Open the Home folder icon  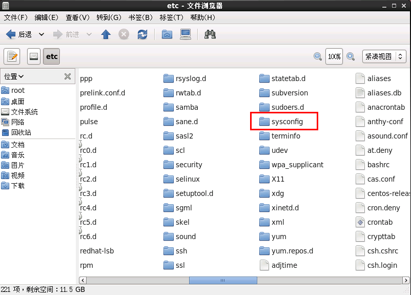point(167,34)
